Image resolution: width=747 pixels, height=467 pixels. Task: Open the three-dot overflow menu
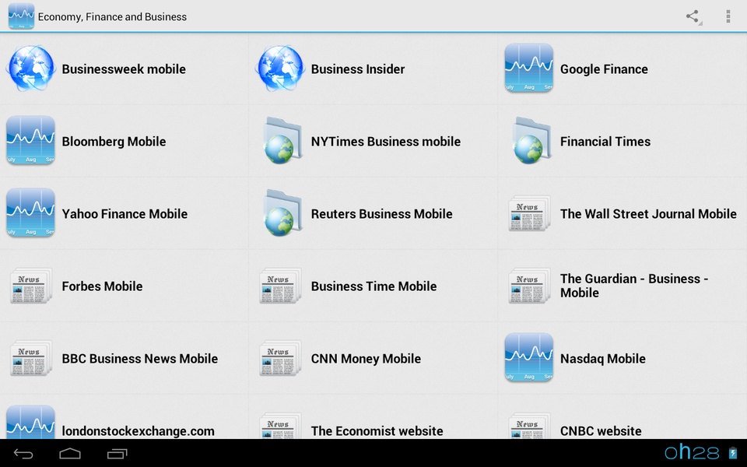click(x=728, y=16)
